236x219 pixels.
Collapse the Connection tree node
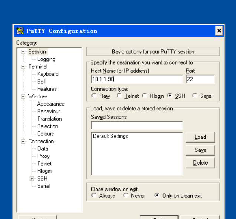pos(23,141)
